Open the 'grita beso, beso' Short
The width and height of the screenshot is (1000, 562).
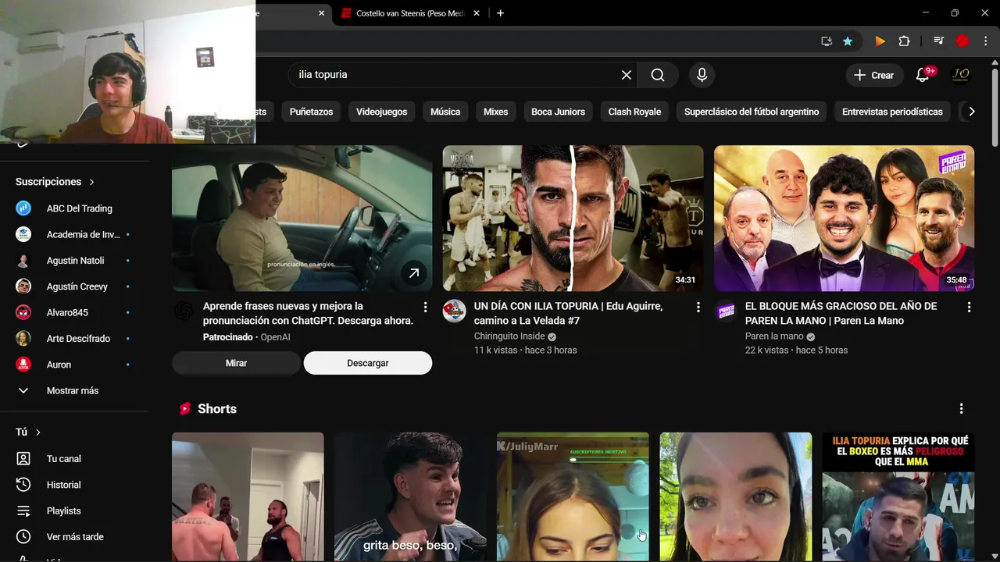tap(410, 497)
